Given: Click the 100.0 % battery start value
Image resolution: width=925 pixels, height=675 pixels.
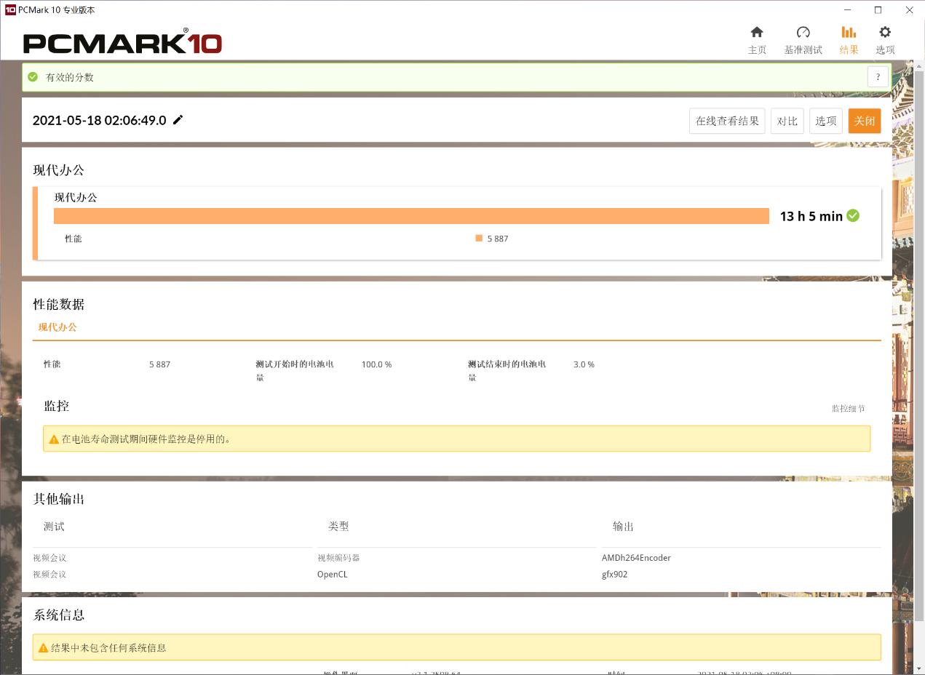Looking at the screenshot, I should 376,364.
